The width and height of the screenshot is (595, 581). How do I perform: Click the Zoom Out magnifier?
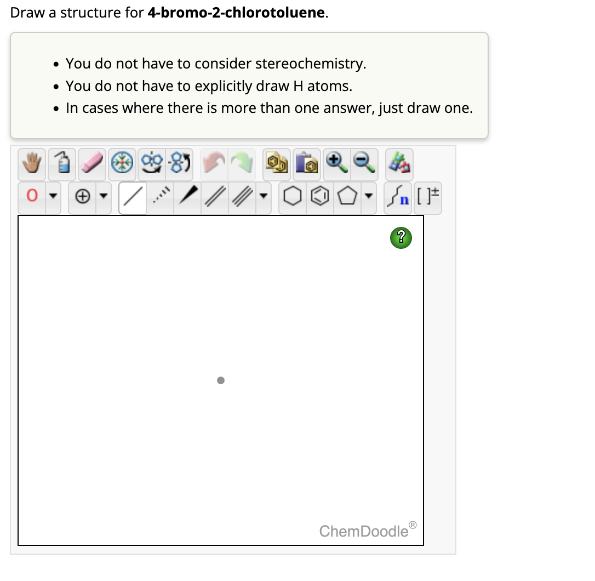click(365, 164)
